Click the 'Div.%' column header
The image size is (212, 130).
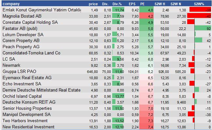pos(117,4)
